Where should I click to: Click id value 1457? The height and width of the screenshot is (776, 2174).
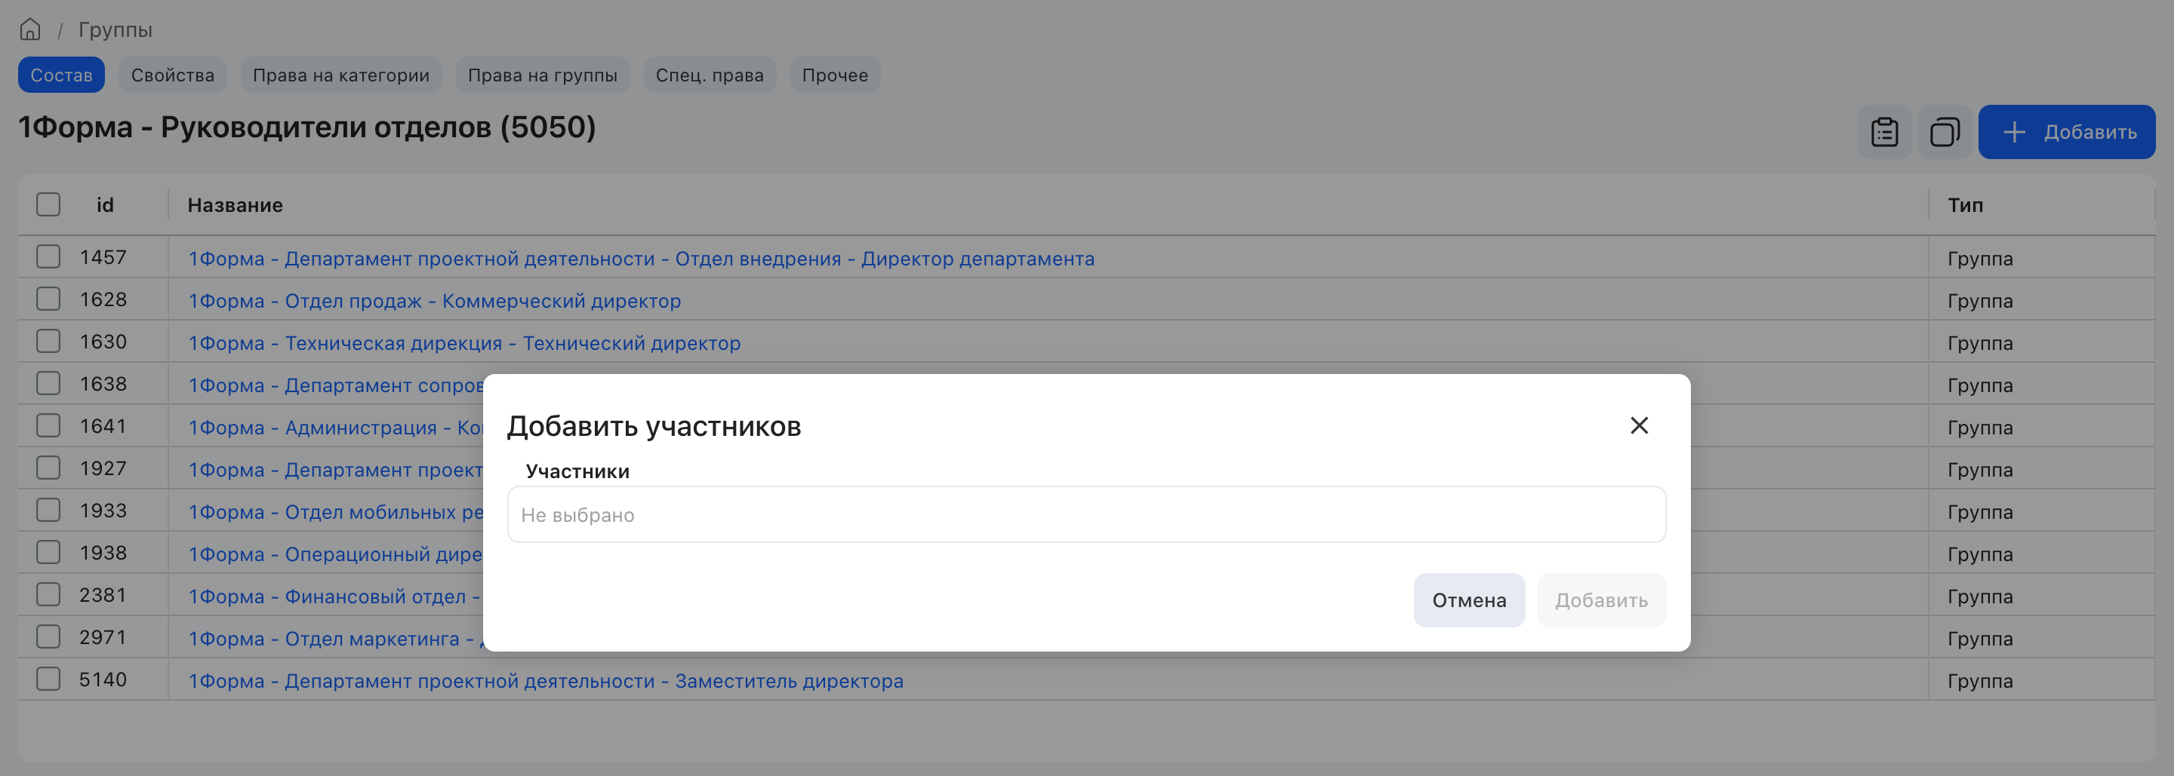103,257
